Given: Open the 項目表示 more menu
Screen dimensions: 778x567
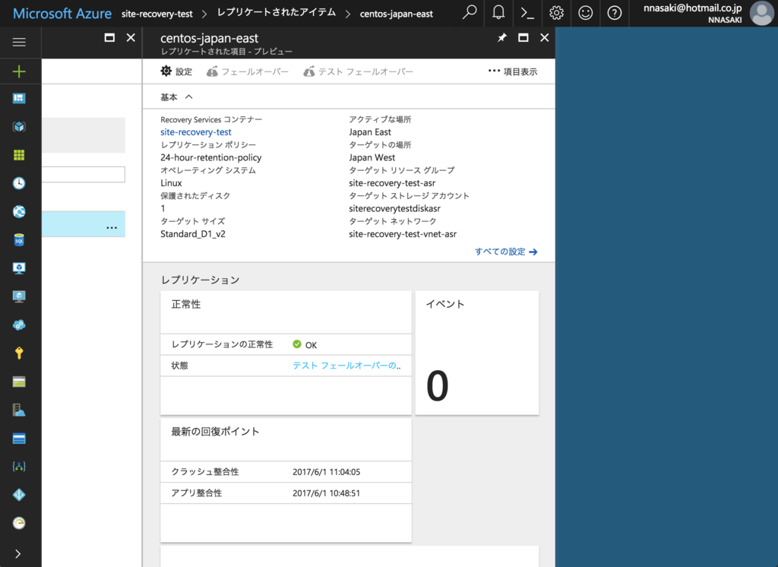Looking at the screenshot, I should click(x=513, y=71).
